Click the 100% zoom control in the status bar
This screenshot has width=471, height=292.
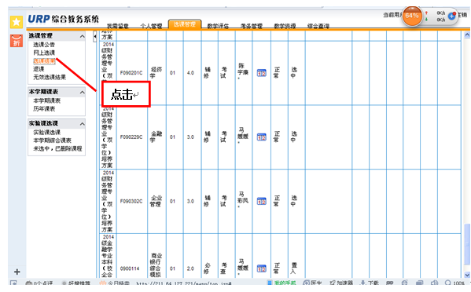pos(455,283)
